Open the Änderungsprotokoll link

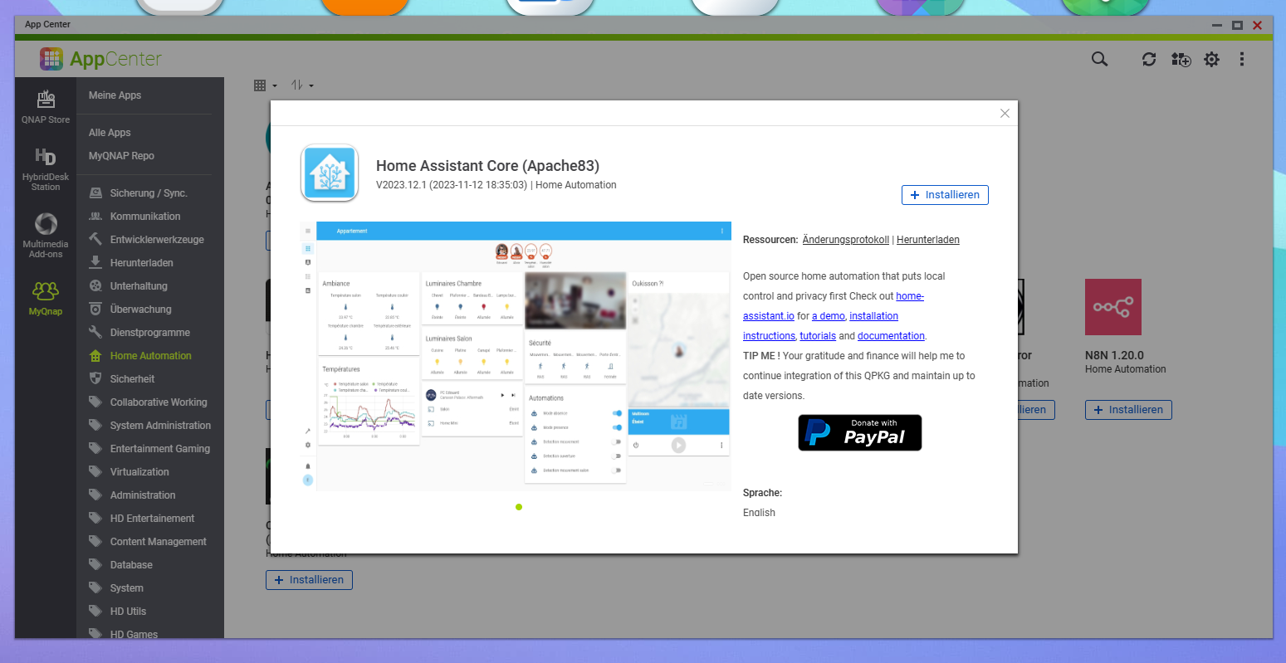pos(845,240)
